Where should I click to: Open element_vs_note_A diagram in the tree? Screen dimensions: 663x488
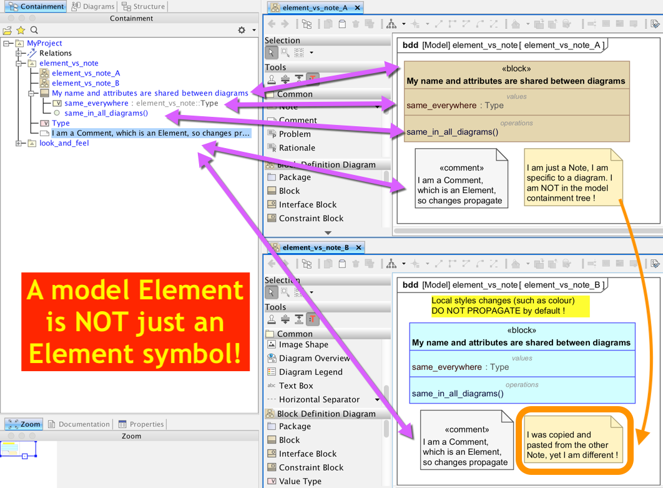(x=86, y=73)
